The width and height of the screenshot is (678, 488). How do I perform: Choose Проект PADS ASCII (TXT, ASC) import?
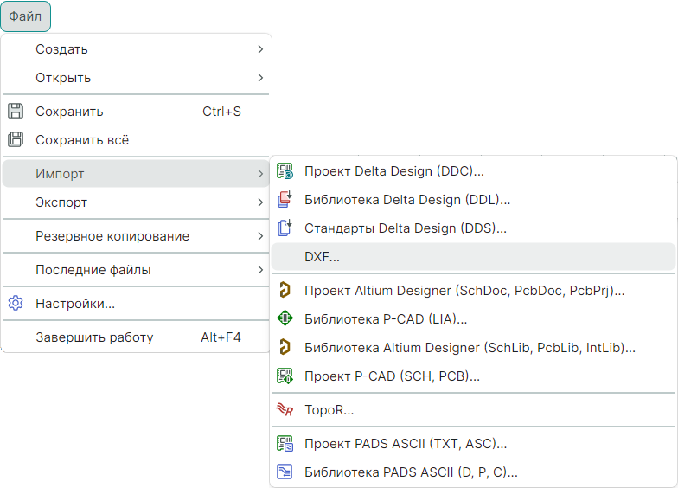coord(405,444)
